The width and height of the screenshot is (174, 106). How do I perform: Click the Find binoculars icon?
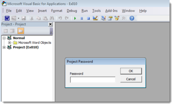click(52, 18)
